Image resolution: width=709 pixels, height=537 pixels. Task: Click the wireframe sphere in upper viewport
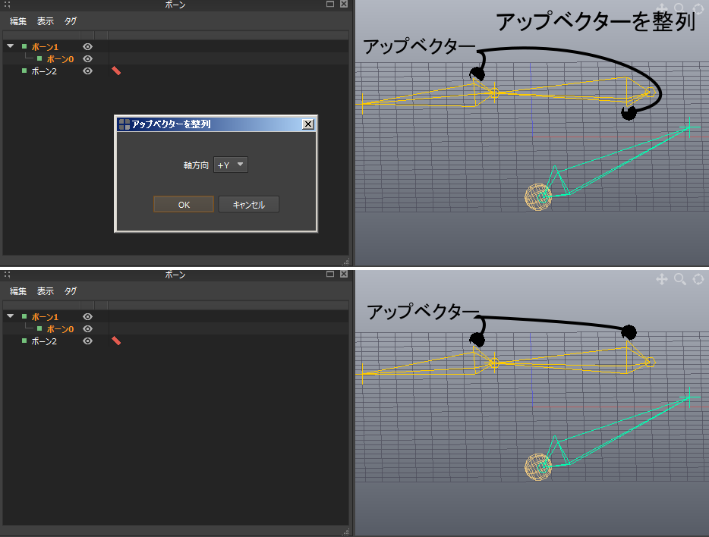pos(538,197)
